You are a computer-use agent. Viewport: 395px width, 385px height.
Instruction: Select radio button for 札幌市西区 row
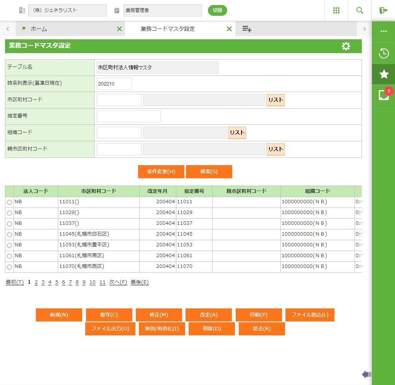(9, 267)
